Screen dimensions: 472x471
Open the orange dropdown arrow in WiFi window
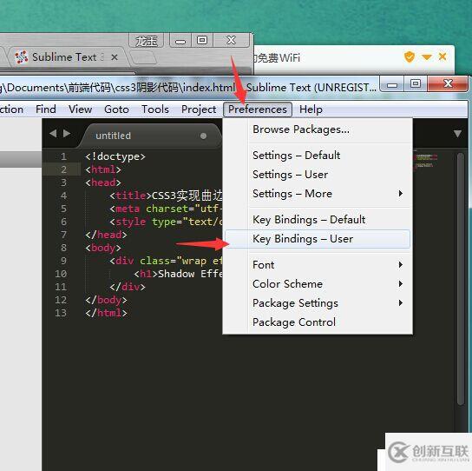(x=427, y=56)
